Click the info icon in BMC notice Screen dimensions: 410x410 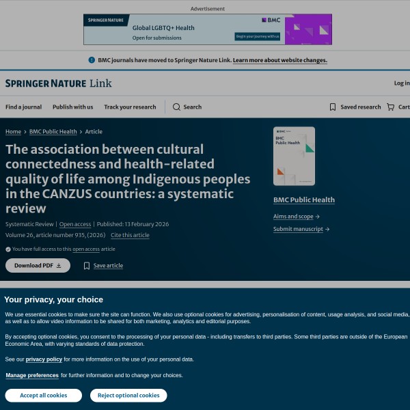point(92,60)
